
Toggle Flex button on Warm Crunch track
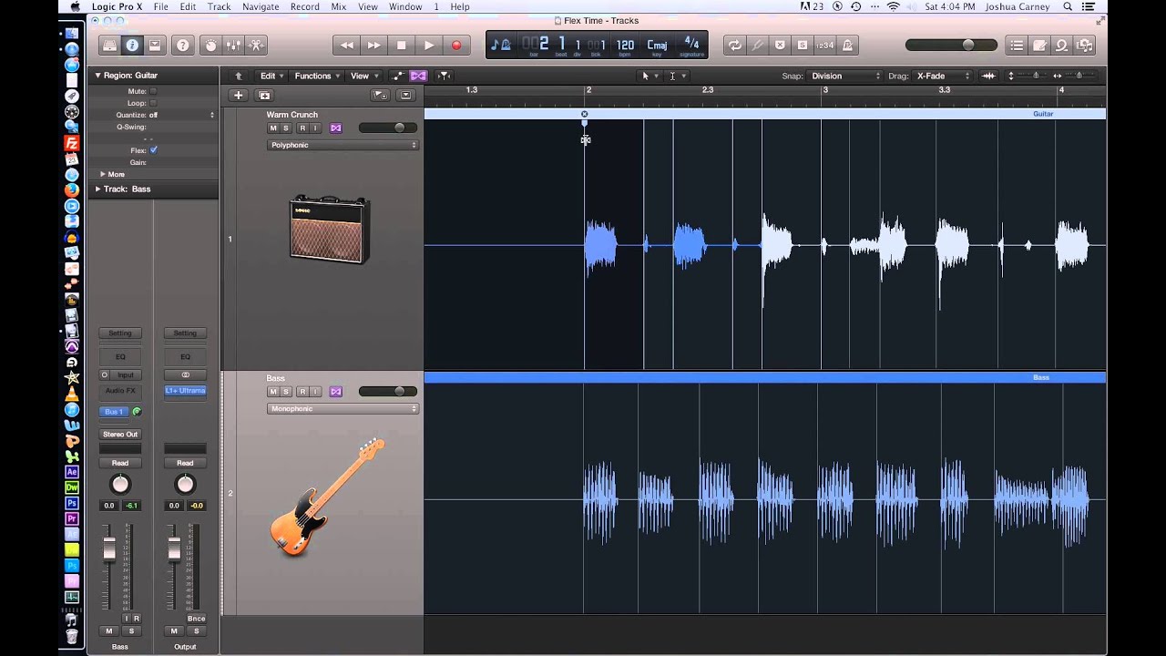(x=335, y=128)
